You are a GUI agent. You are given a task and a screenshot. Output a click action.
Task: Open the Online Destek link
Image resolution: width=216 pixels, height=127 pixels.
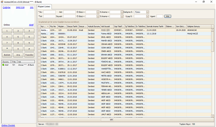8,125
